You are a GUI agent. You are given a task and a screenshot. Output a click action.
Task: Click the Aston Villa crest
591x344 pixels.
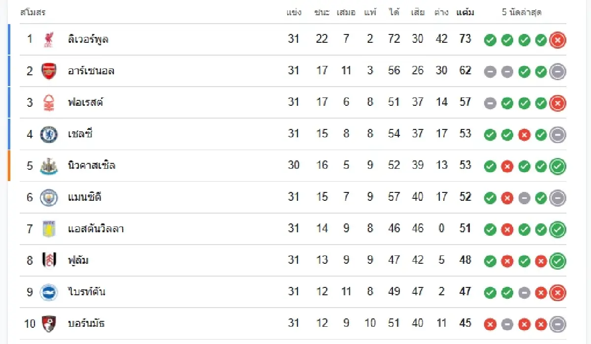48,229
